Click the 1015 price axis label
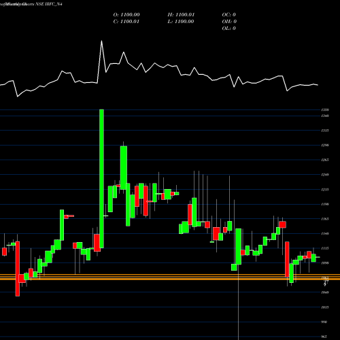340x340 pixels. click(325, 307)
